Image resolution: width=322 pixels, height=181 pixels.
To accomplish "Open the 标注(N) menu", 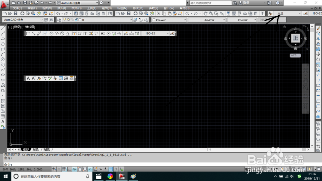I will (x=122, y=8).
